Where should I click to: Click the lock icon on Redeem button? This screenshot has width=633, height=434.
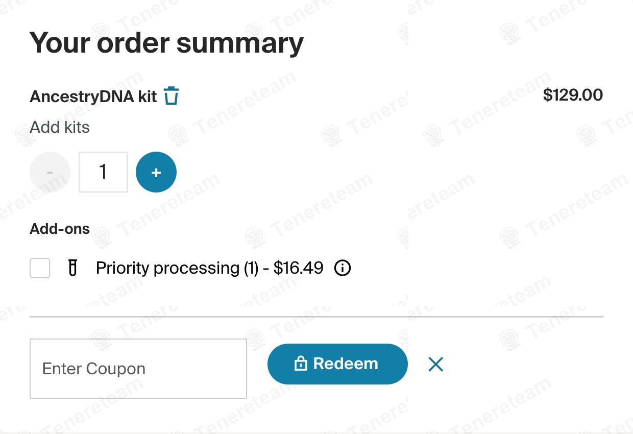pyautogui.click(x=301, y=364)
